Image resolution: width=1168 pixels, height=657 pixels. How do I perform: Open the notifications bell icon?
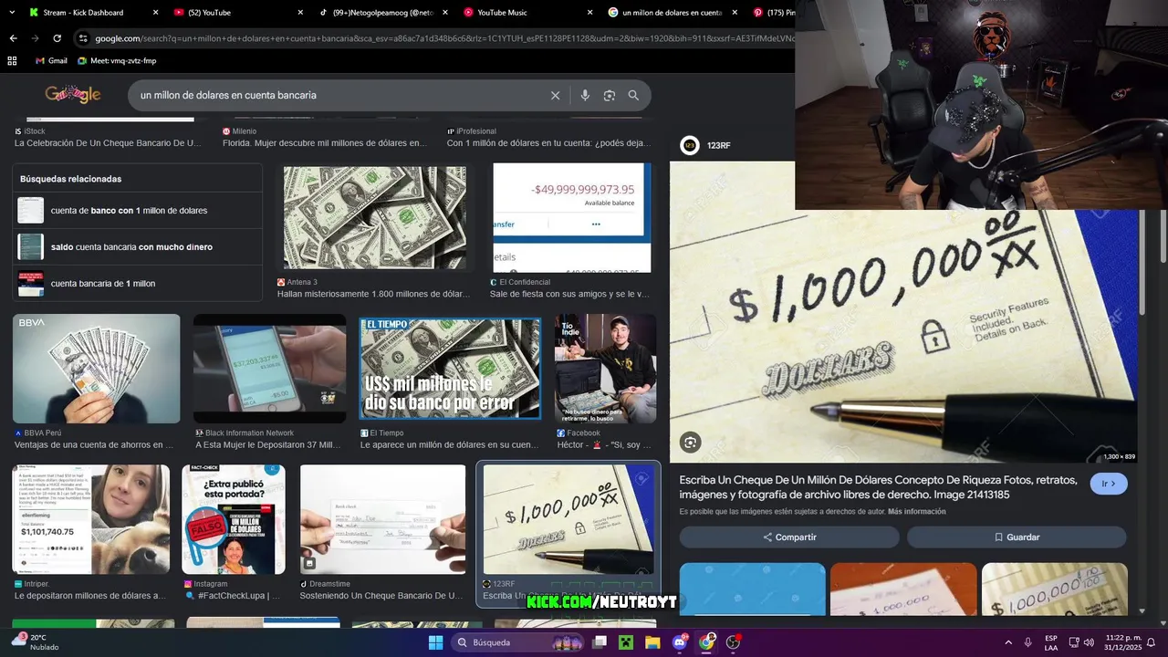[1152, 642]
